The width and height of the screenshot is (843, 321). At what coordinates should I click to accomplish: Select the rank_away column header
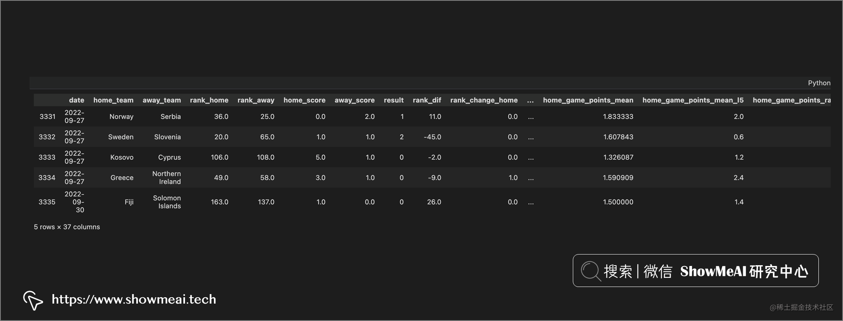pyautogui.click(x=256, y=100)
